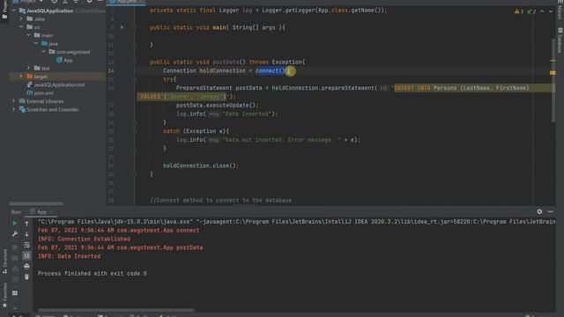The image size is (564, 317).
Task: Click the print icon in Run console
Action: click(x=26, y=266)
